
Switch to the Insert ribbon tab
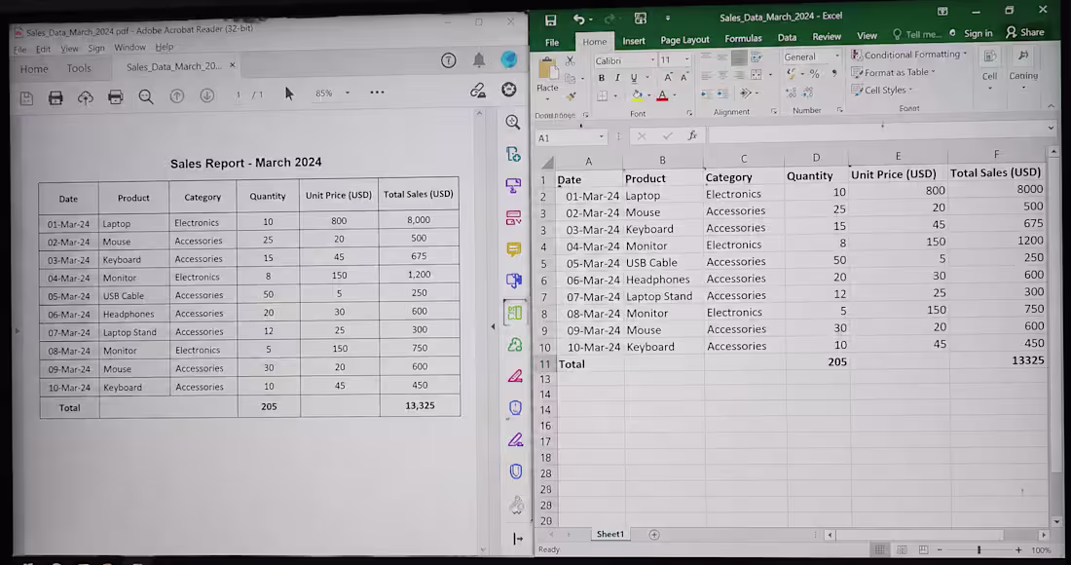634,41
